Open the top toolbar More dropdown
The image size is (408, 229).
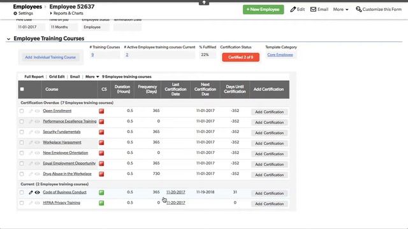(x=340, y=10)
